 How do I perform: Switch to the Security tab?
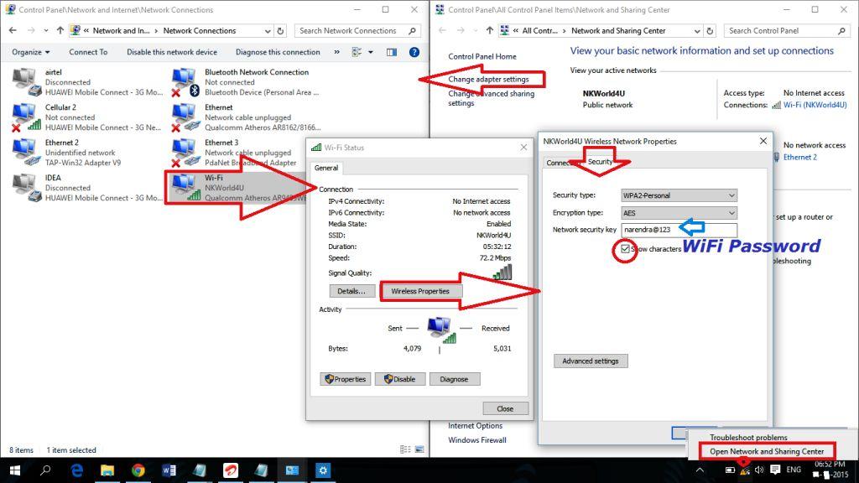(x=601, y=162)
